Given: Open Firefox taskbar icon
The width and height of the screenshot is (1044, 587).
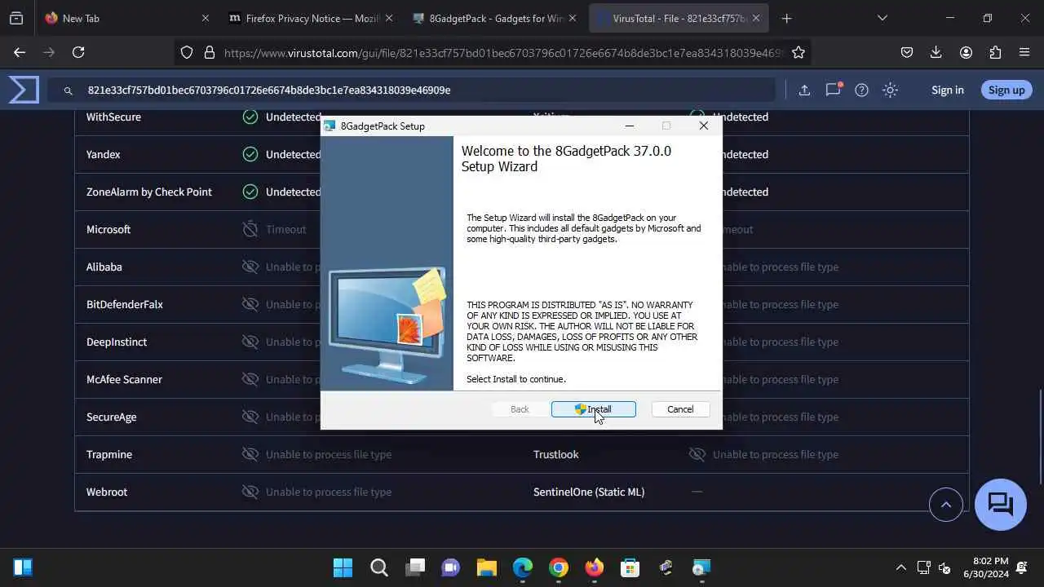Looking at the screenshot, I should click(x=595, y=567).
